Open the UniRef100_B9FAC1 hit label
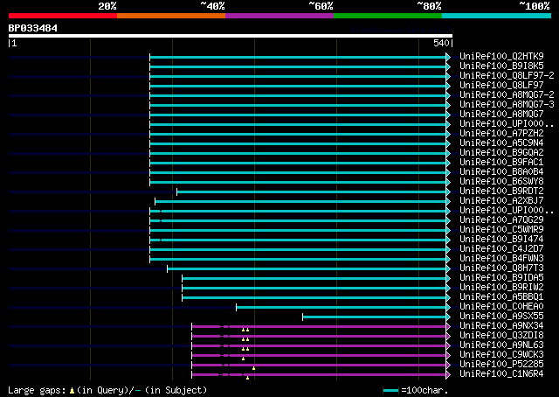Screen dimensions: 559x397 501,162
